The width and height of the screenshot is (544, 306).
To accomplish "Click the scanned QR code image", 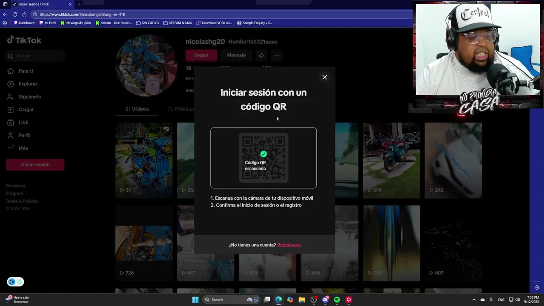I will pyautogui.click(x=263, y=158).
